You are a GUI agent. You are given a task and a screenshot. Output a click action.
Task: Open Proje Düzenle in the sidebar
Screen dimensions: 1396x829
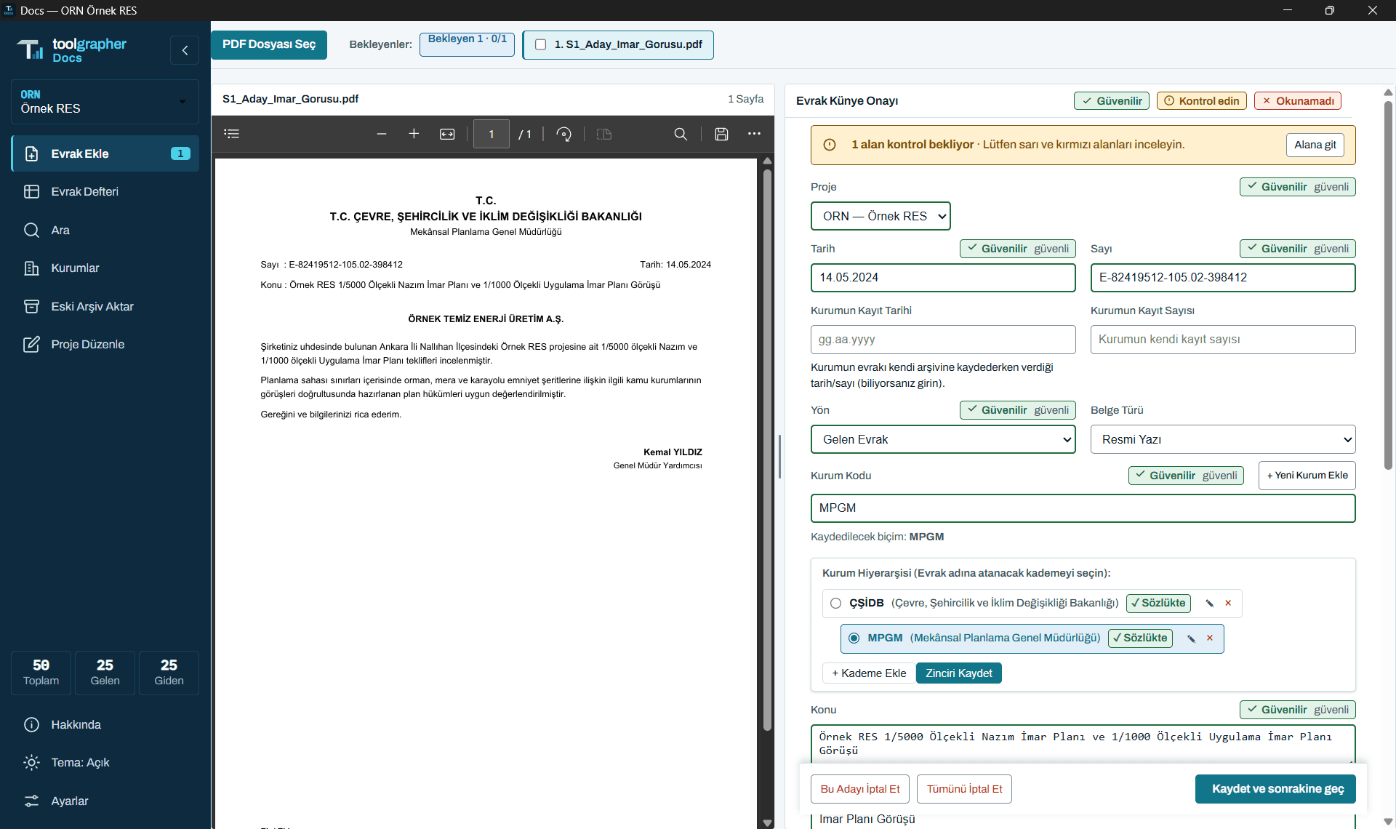(105, 344)
